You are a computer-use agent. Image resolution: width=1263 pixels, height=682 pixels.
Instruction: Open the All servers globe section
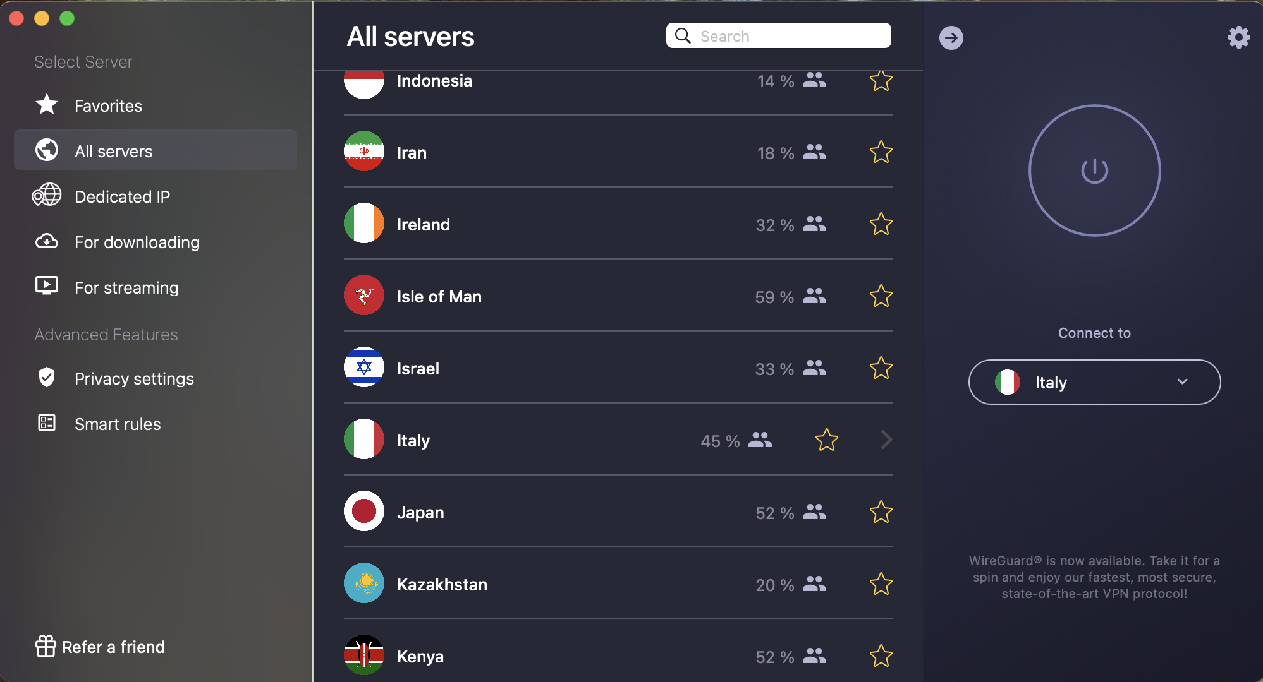point(114,151)
